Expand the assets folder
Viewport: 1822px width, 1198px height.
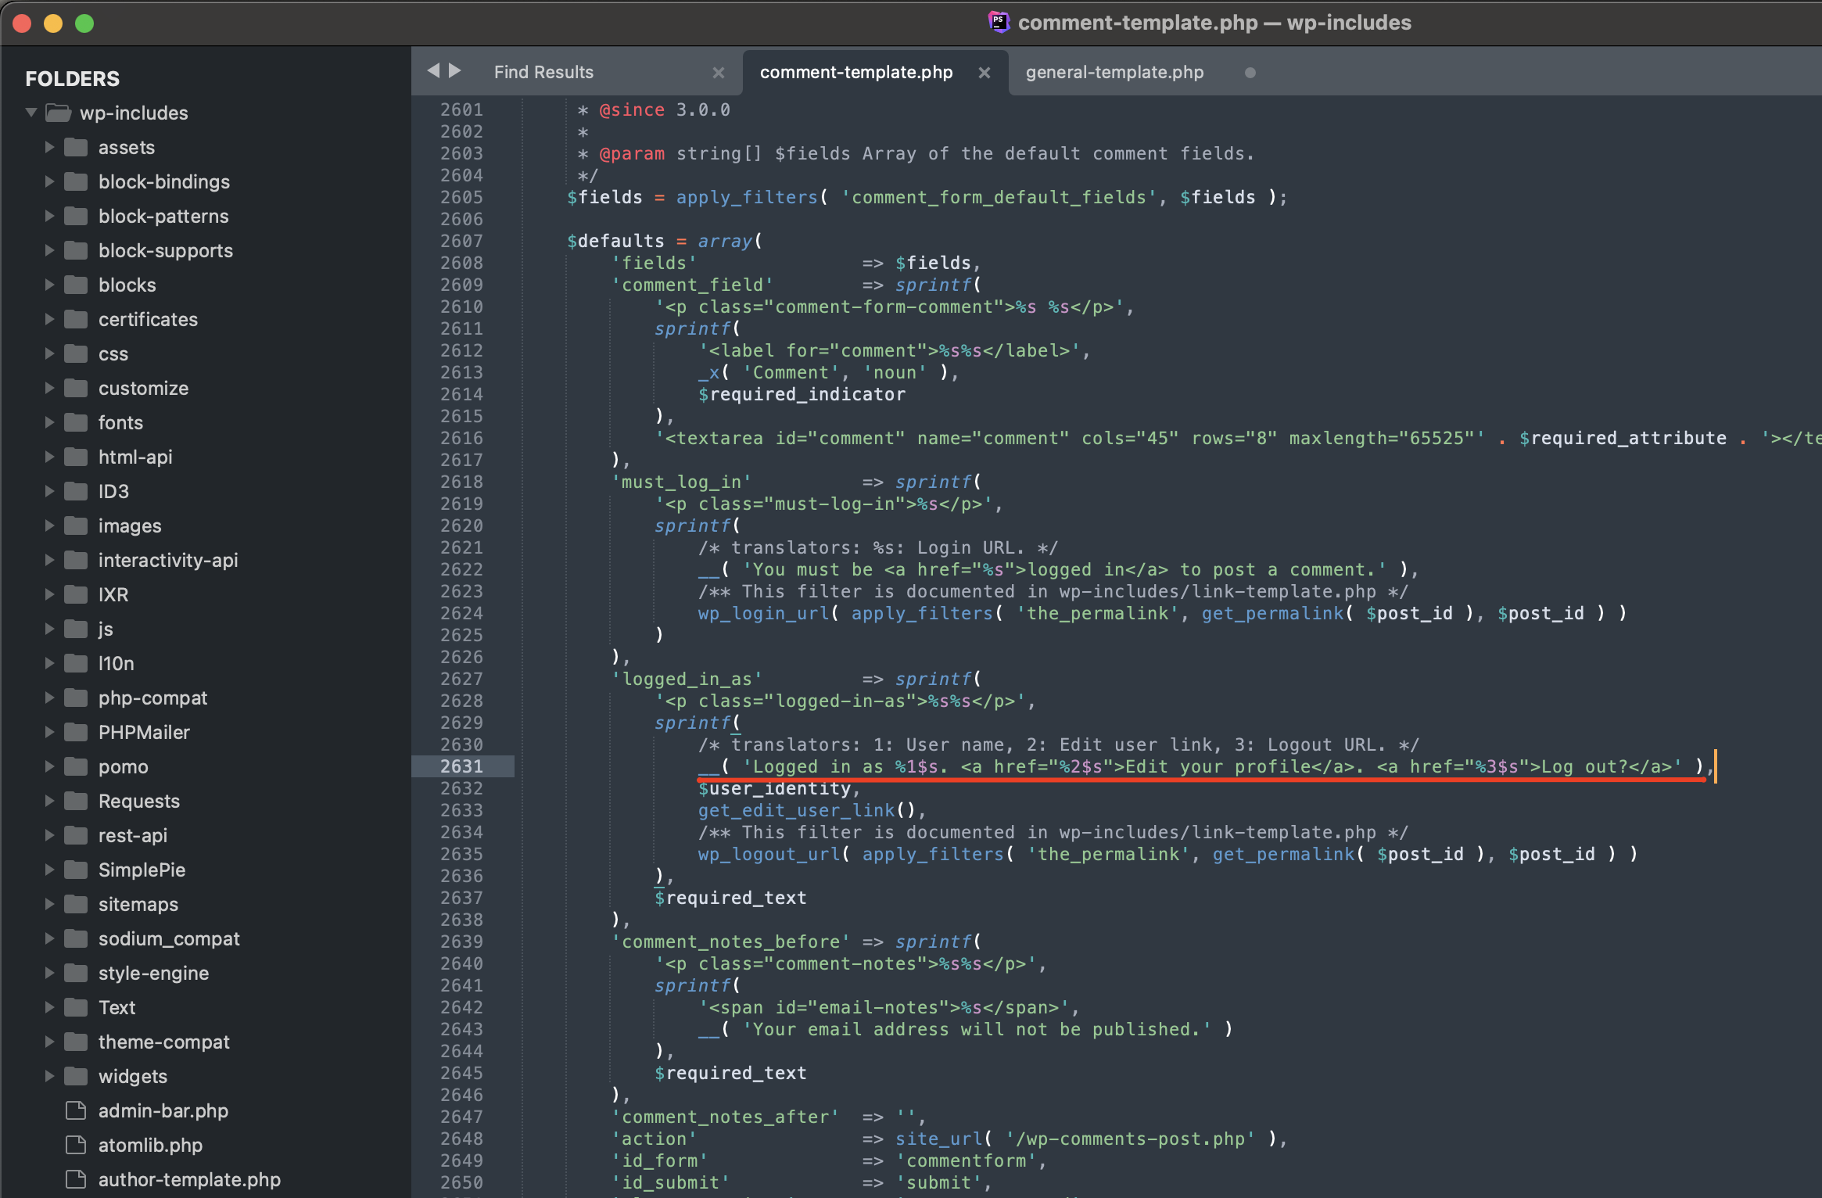(49, 147)
